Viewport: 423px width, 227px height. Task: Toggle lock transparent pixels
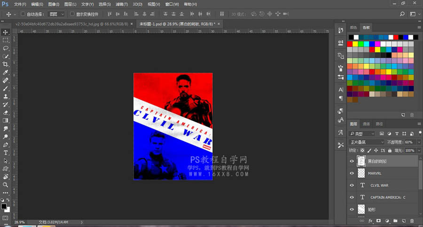click(362, 151)
